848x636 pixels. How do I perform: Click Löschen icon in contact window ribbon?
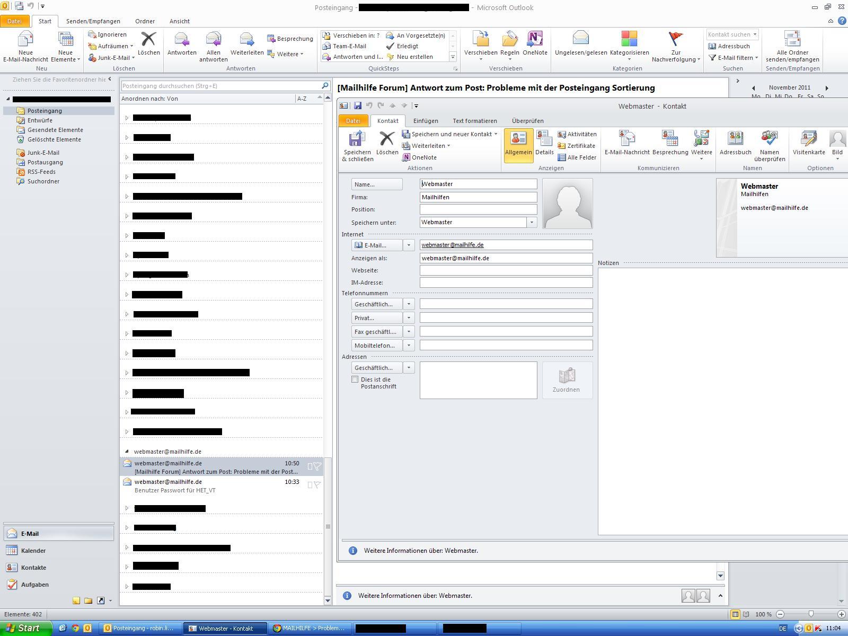pos(387,139)
